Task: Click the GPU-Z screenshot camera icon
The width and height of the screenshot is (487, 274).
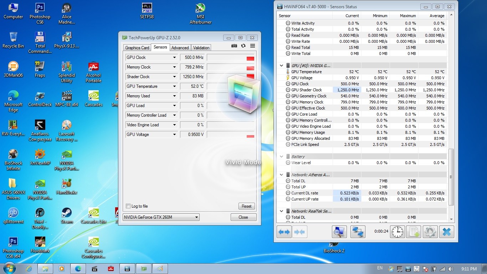Action: click(x=234, y=46)
